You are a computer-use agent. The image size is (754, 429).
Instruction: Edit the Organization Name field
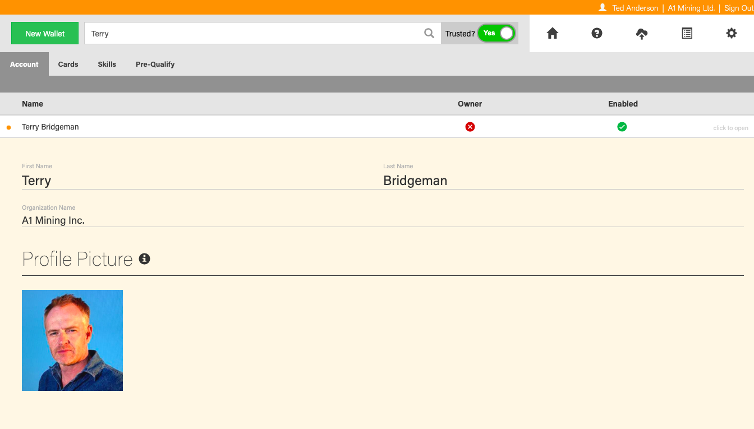pos(383,220)
